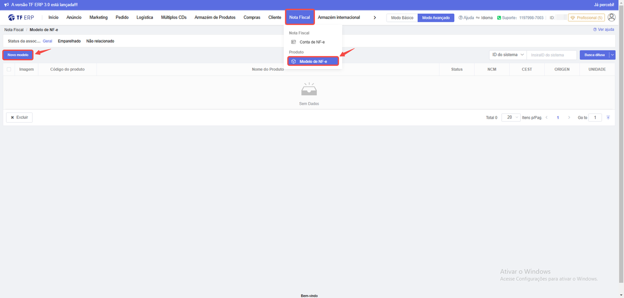The width and height of the screenshot is (624, 298).
Task: Select the Não relacionado status filter
Action: click(100, 41)
